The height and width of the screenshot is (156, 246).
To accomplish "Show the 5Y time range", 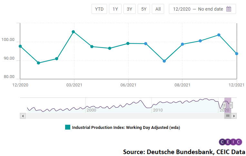I will tap(144, 9).
